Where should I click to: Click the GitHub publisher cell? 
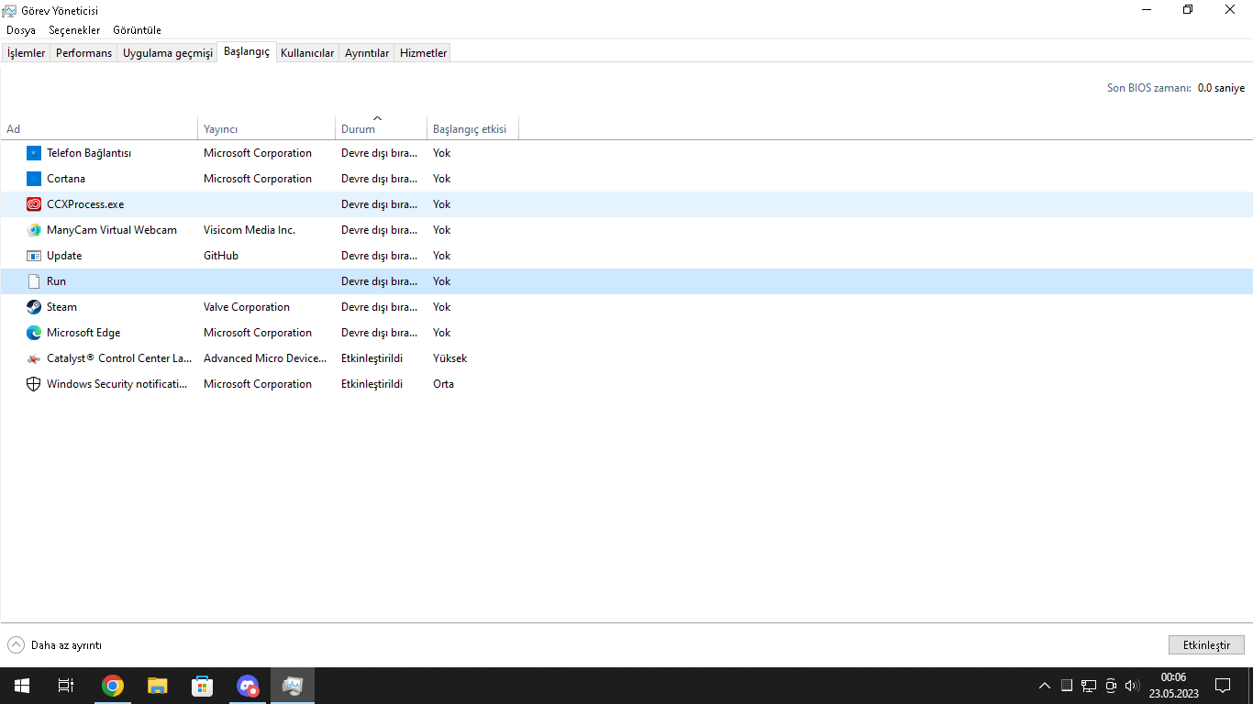click(x=221, y=256)
